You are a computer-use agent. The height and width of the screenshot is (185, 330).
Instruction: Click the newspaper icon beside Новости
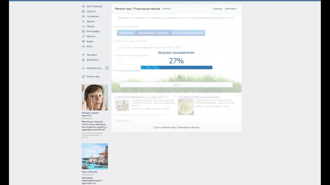pyautogui.click(x=83, y=12)
